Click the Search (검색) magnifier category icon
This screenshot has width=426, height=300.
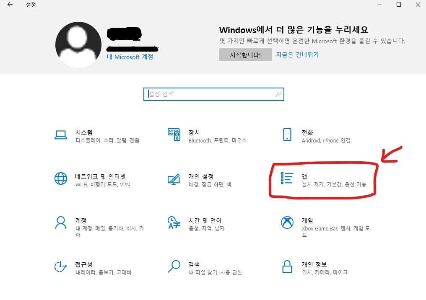[x=174, y=266]
